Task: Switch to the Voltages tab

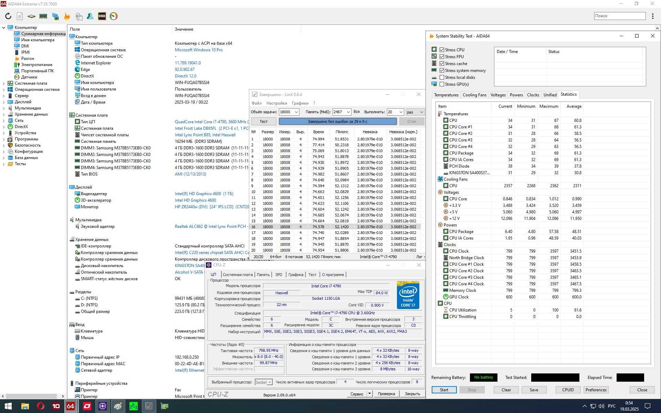Action: (x=498, y=95)
